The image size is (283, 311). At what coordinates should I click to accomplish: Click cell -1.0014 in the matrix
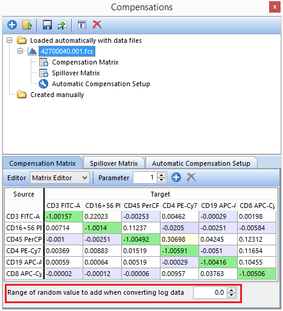click(x=102, y=228)
